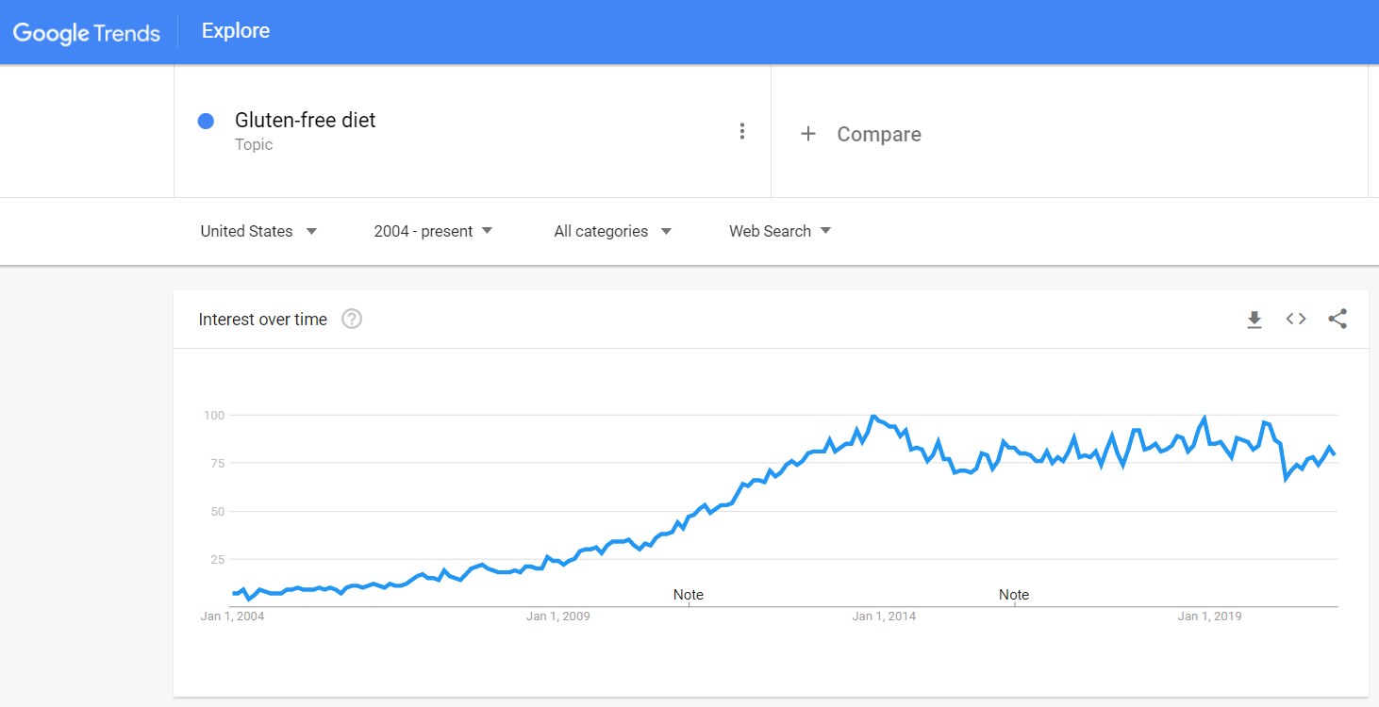Expand the Web Search type dropdown
This screenshot has width=1379, height=707.
[780, 231]
